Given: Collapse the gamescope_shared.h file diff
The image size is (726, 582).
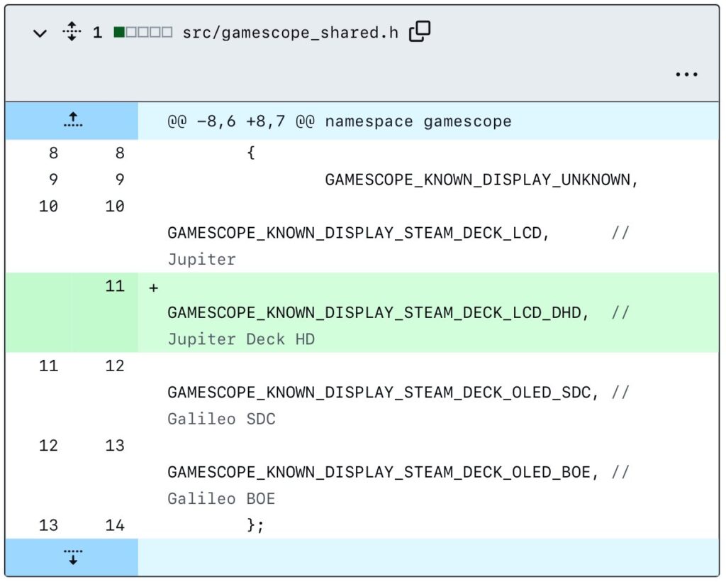Looking at the screenshot, I should pos(40,33).
